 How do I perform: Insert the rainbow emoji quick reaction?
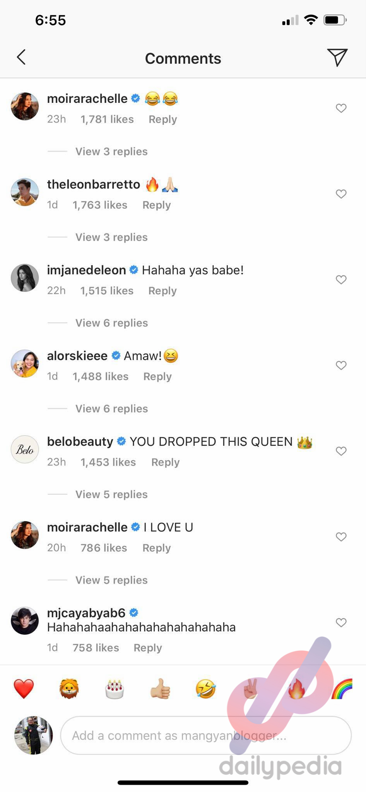pyautogui.click(x=342, y=689)
